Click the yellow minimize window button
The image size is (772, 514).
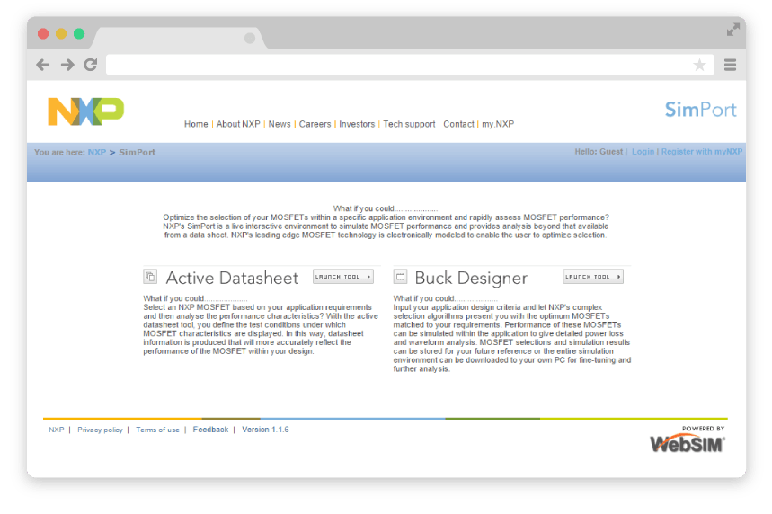click(x=61, y=33)
